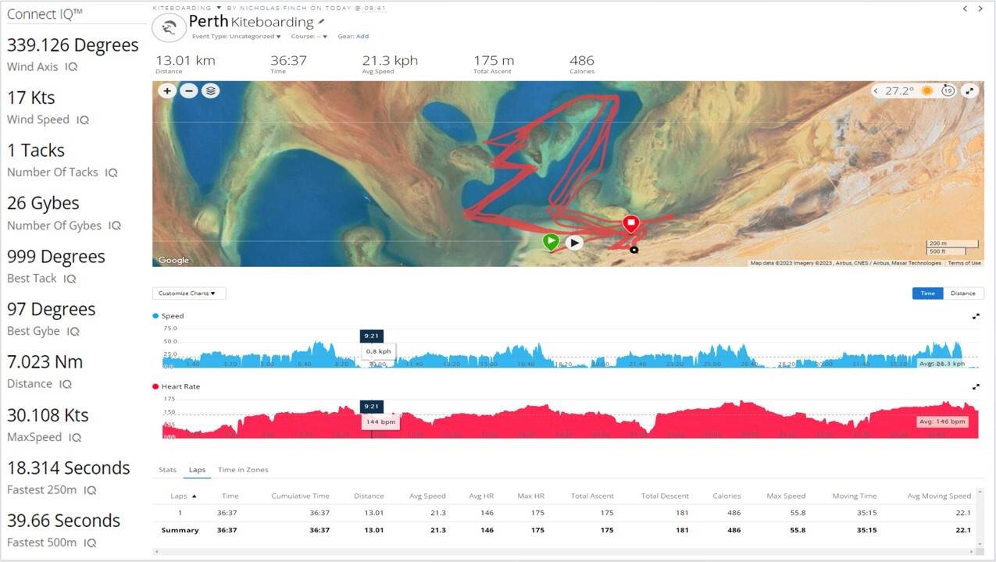
Task: Open the map layers selector
Action: point(210,91)
